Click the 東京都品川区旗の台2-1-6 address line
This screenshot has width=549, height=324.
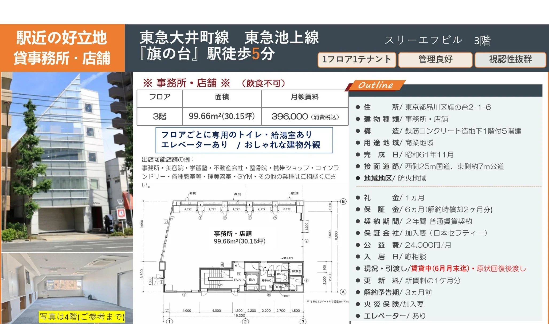pos(448,107)
